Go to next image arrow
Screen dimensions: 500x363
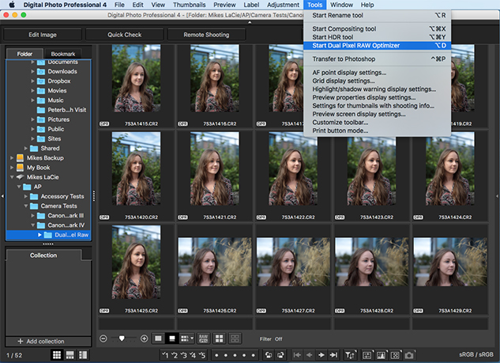(x=321, y=355)
